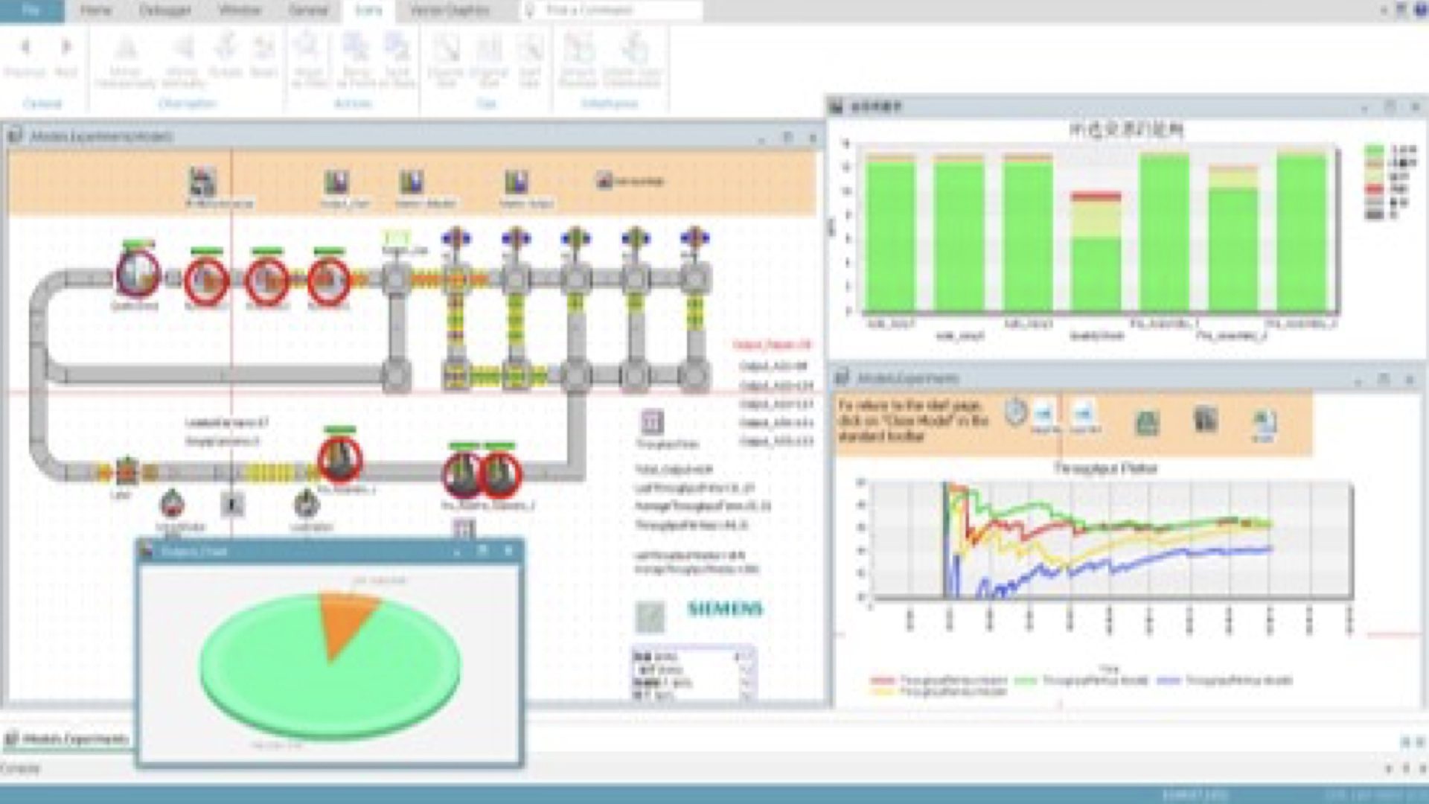Click the Models.Experiments tab at the bottom
The height and width of the screenshot is (804, 1429).
[x=67, y=739]
